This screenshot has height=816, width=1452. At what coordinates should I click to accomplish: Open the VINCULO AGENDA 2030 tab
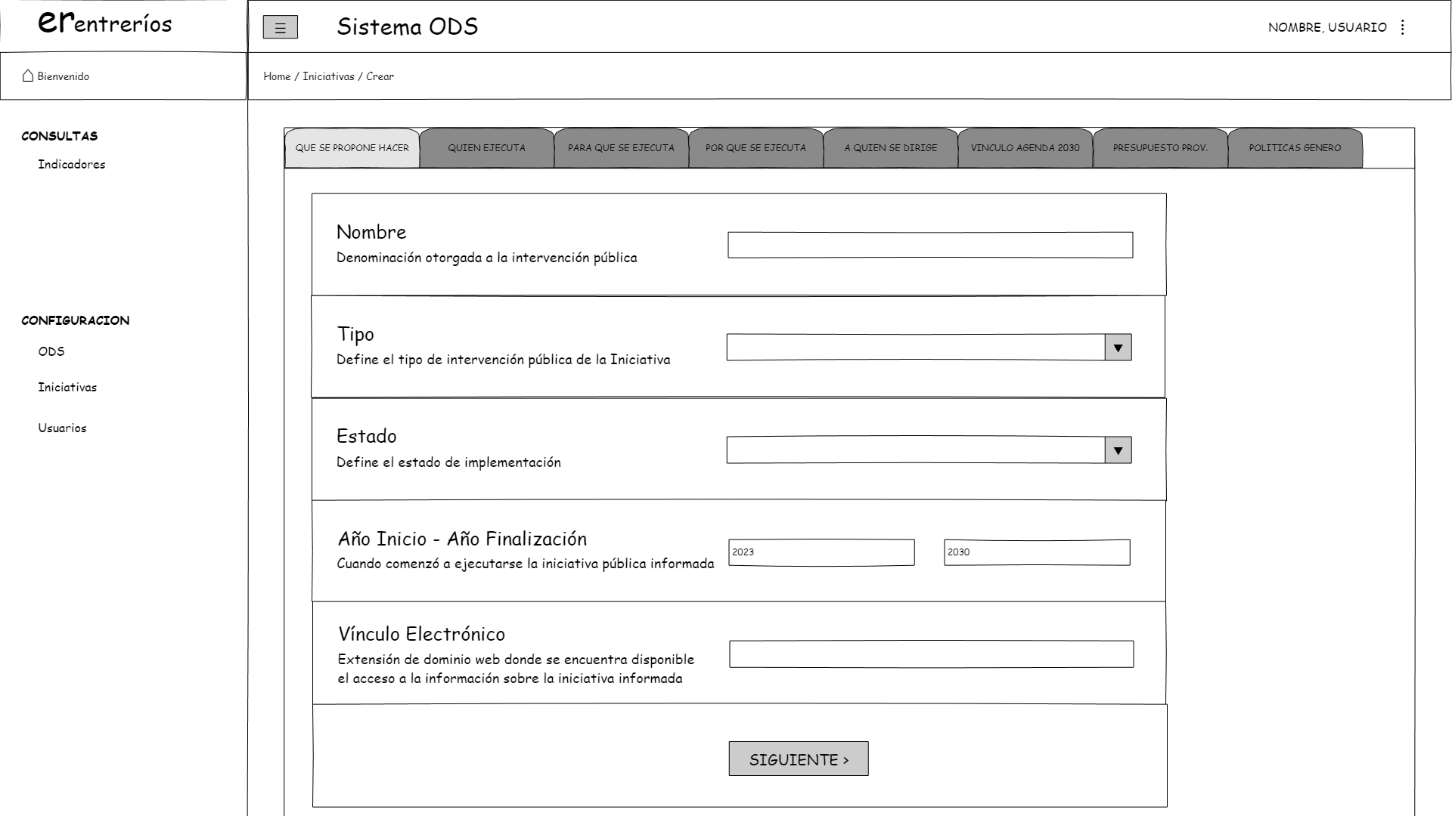[1025, 148]
